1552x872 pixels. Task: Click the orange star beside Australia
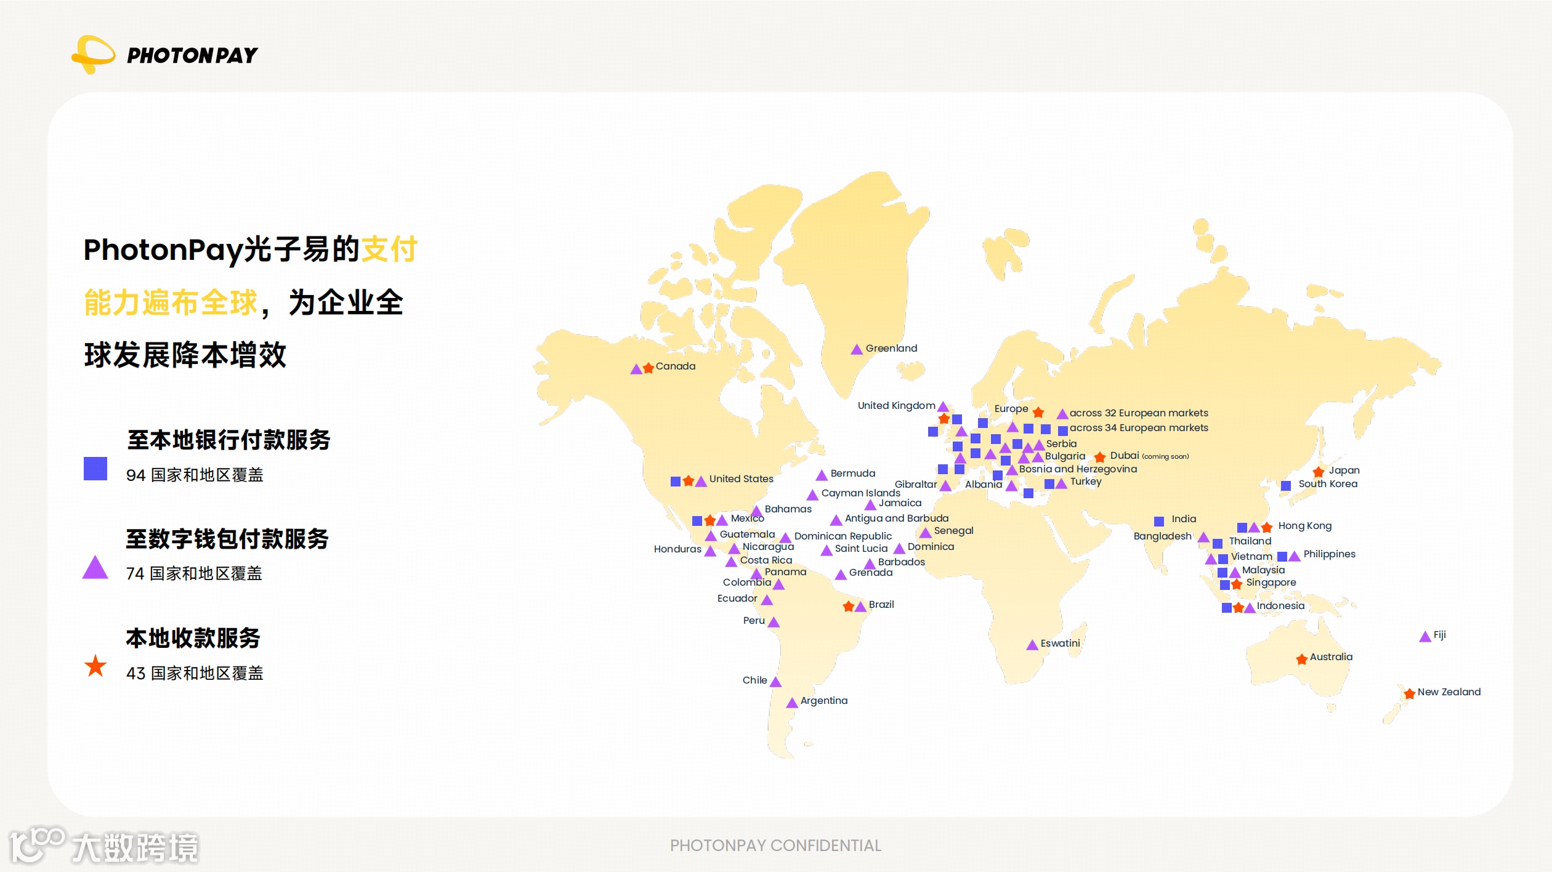tap(1301, 659)
